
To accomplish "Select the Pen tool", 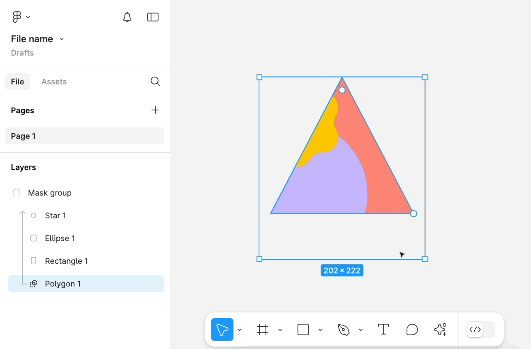I will tap(343, 330).
